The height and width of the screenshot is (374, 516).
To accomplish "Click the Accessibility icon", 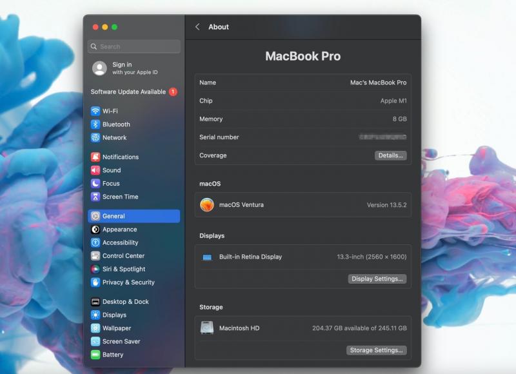I will click(95, 242).
